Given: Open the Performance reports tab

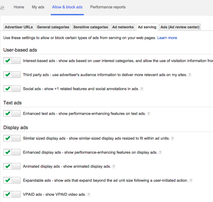Looking at the screenshot, I should pos(108,7).
